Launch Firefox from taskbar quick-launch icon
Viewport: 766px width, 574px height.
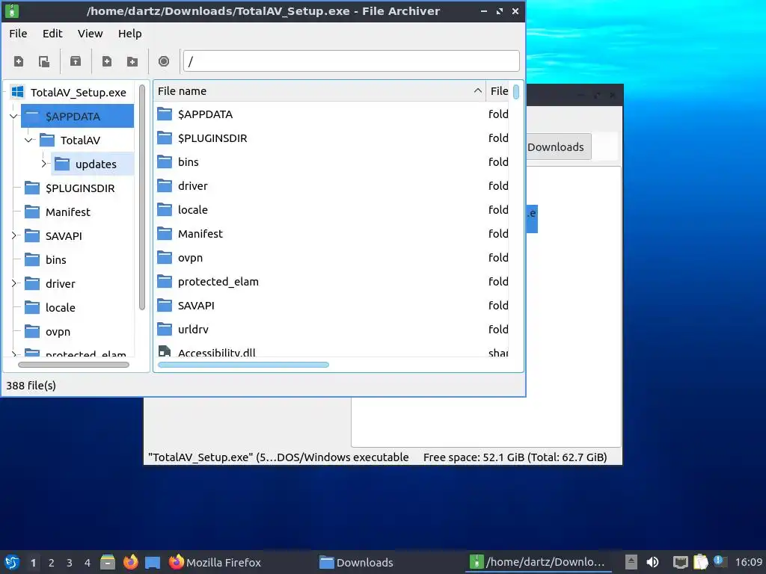coord(130,562)
